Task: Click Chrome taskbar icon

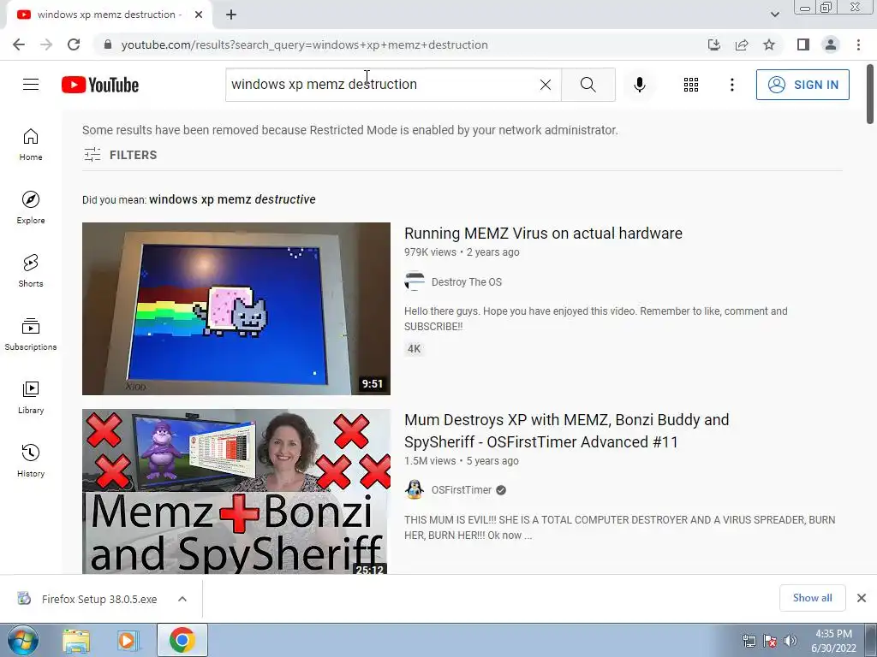Action: [x=182, y=640]
